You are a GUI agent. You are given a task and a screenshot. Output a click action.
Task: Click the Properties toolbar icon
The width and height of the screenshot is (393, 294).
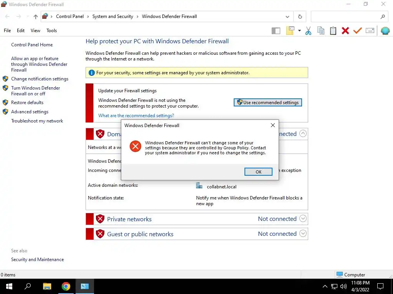370,31
